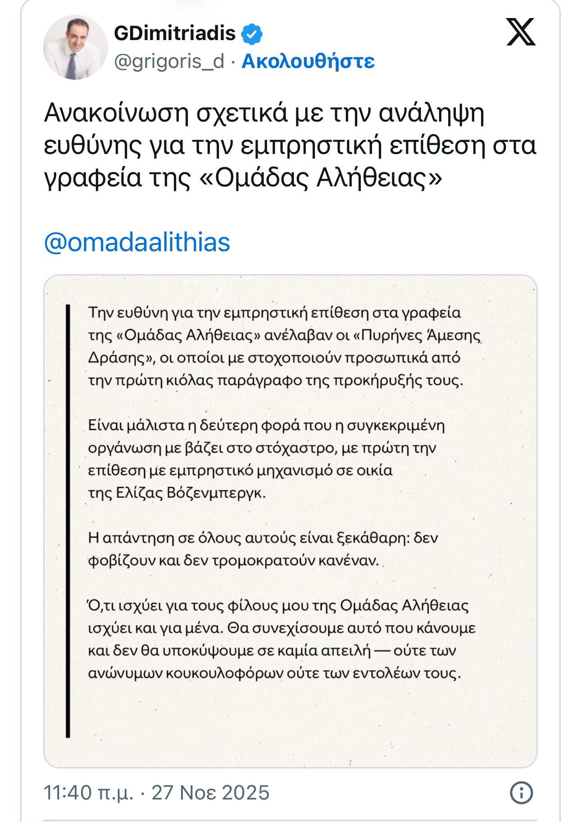The width and height of the screenshot is (581, 822).
Task: Click the 11:40 π.μ. time
Action: 88,793
